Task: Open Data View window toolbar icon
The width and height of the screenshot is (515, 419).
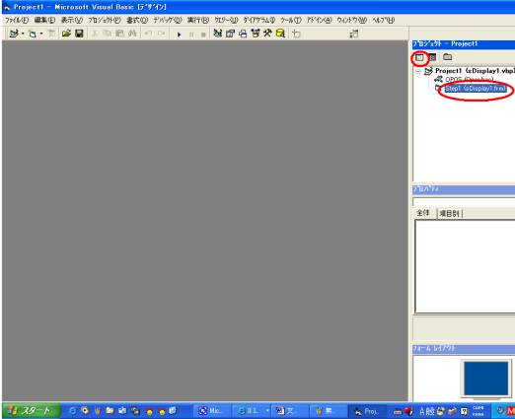Action: (280, 34)
